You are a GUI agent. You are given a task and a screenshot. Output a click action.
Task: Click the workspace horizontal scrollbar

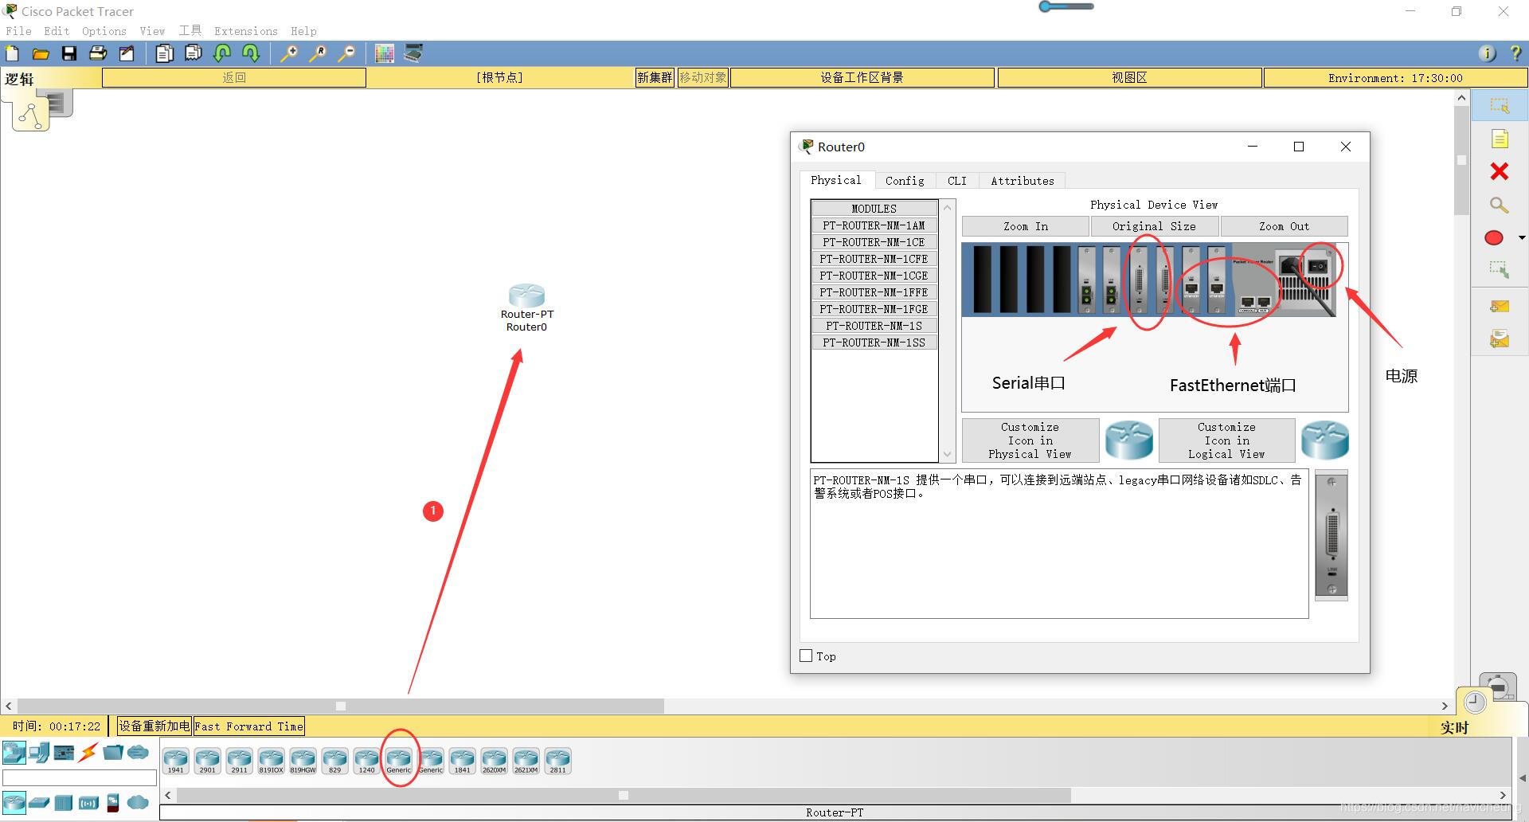[341, 706]
